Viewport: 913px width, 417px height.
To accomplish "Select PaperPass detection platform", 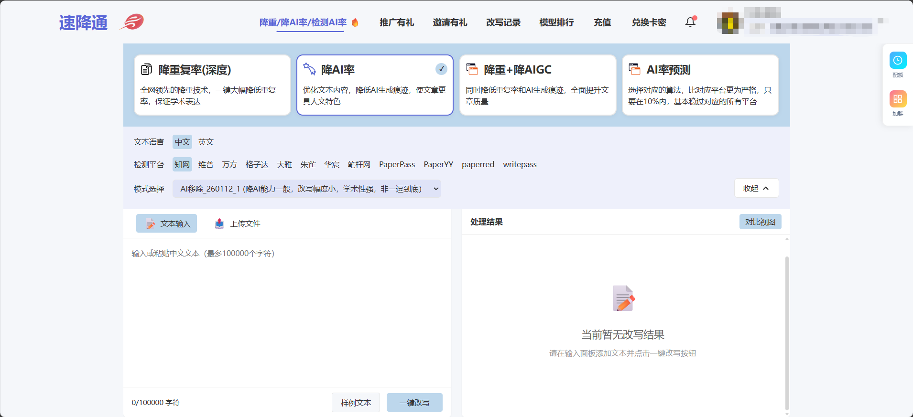I will 397,164.
